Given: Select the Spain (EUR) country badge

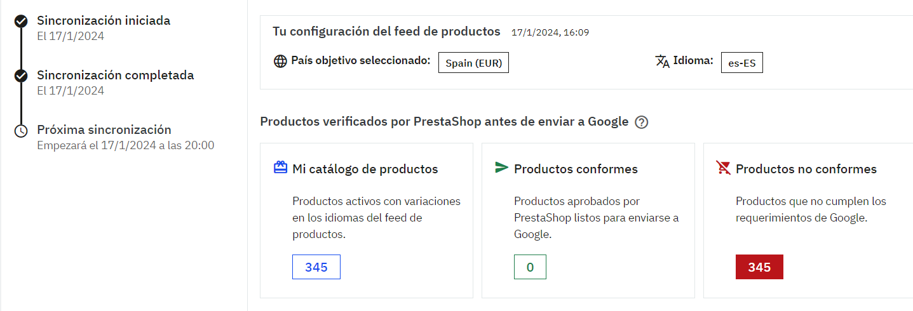Looking at the screenshot, I should click(x=473, y=63).
